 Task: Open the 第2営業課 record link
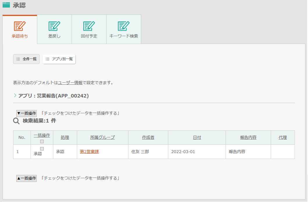click(89, 152)
